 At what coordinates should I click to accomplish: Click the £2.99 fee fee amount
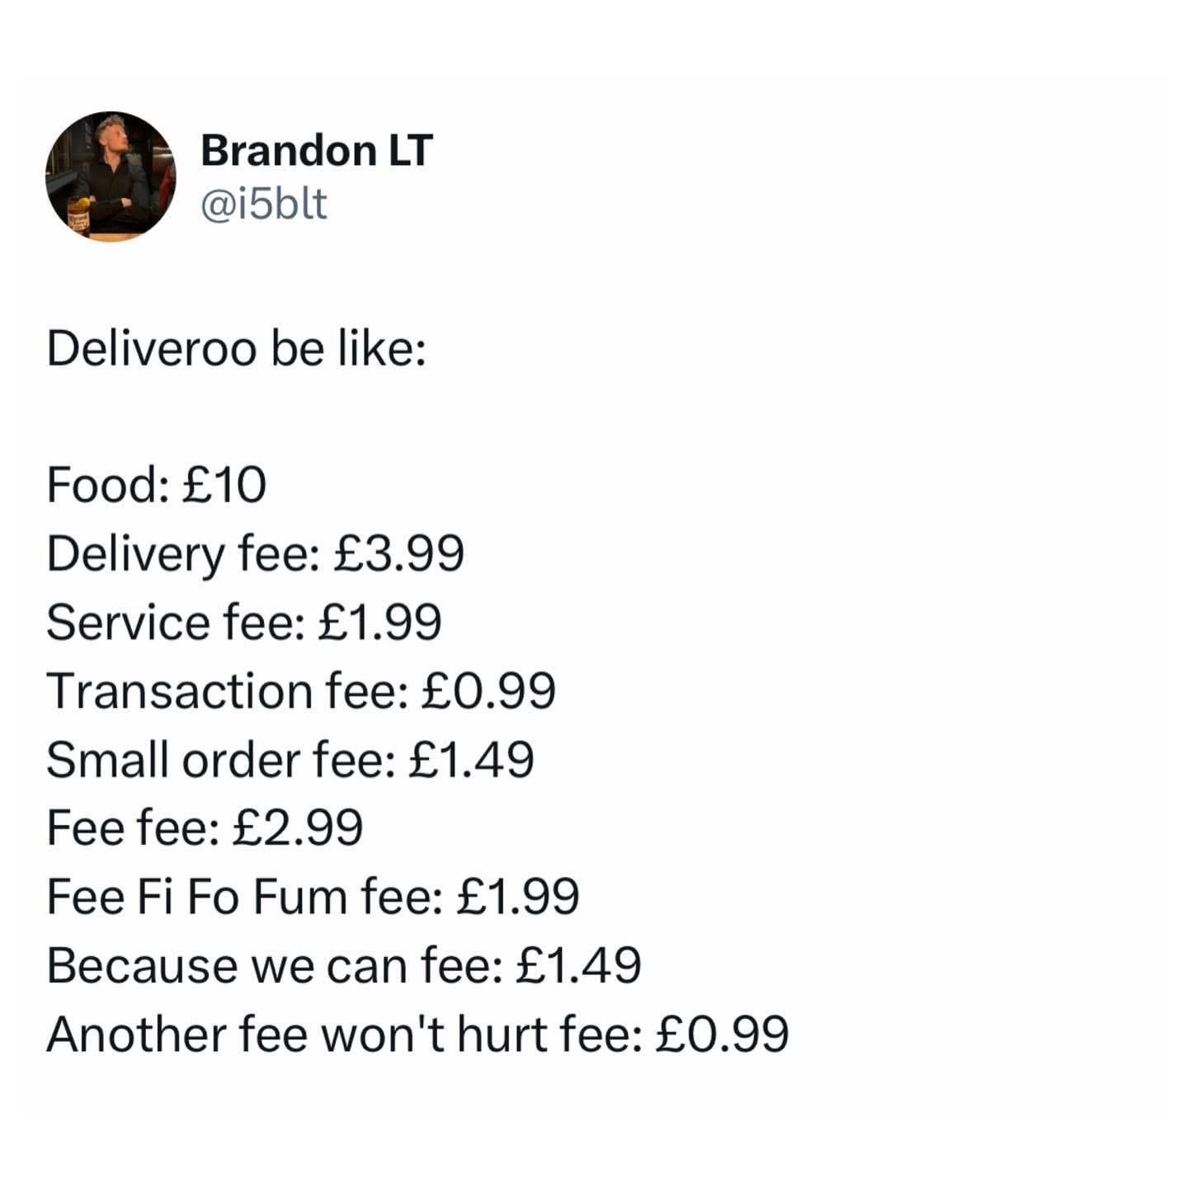pos(299,828)
